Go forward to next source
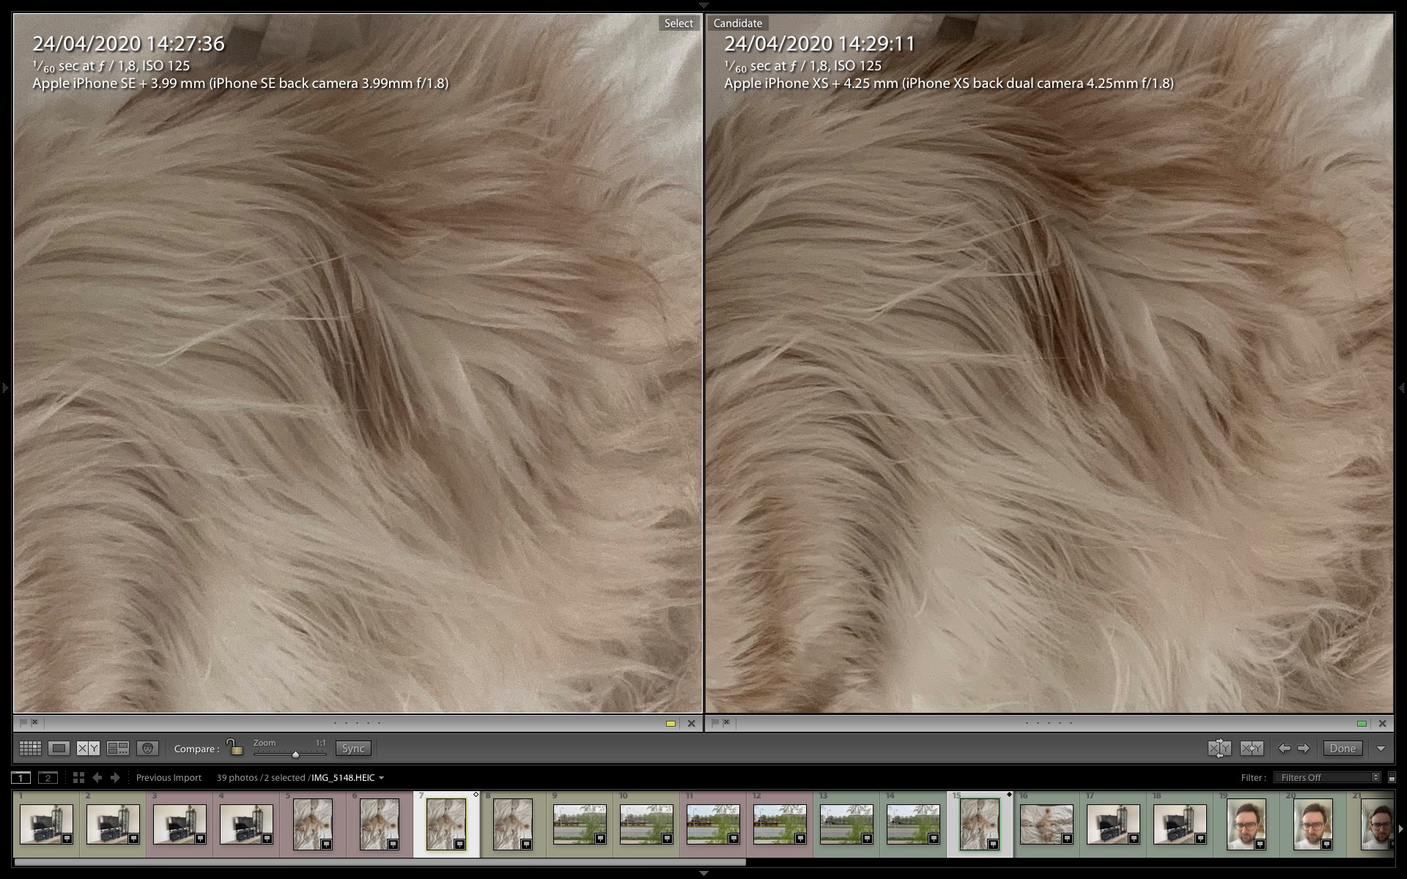1407x879 pixels. (x=115, y=777)
